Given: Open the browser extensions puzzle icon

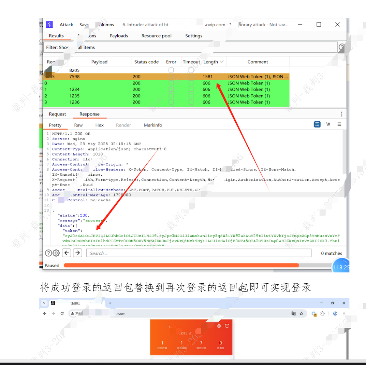Looking at the screenshot, I should click(323, 313).
